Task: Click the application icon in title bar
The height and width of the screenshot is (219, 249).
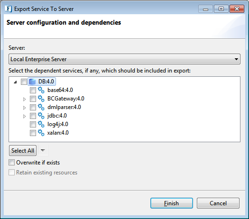Action: pyautogui.click(x=8, y=9)
